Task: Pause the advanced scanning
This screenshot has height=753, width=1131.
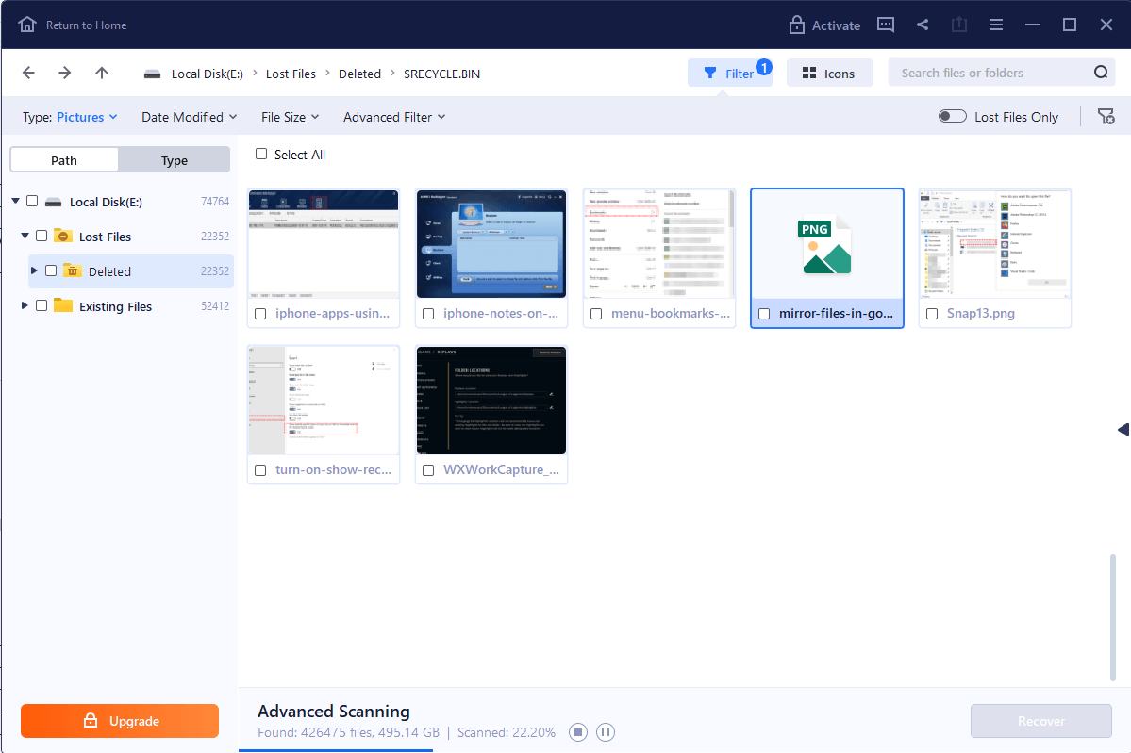Action: 606,732
